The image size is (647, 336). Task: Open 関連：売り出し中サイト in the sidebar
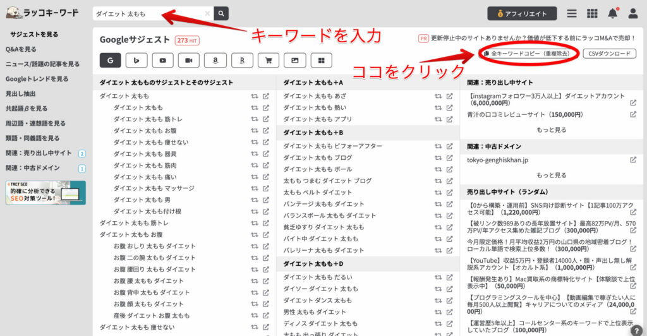tap(39, 153)
